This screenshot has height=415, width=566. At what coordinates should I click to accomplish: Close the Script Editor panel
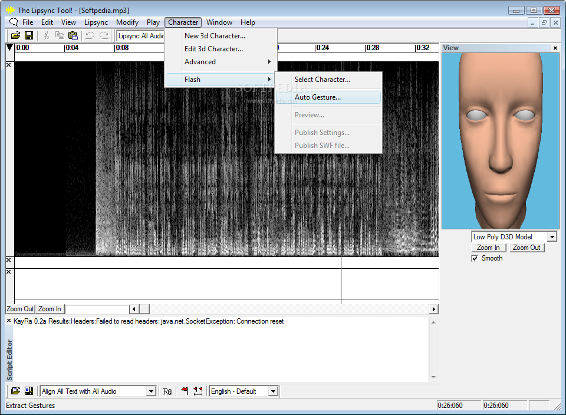point(9,321)
